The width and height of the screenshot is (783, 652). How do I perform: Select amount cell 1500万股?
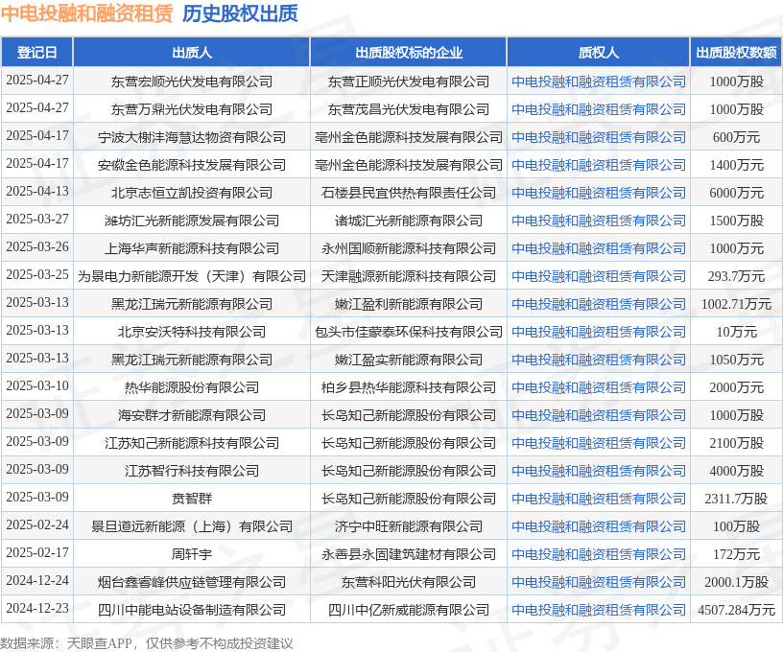click(736, 221)
